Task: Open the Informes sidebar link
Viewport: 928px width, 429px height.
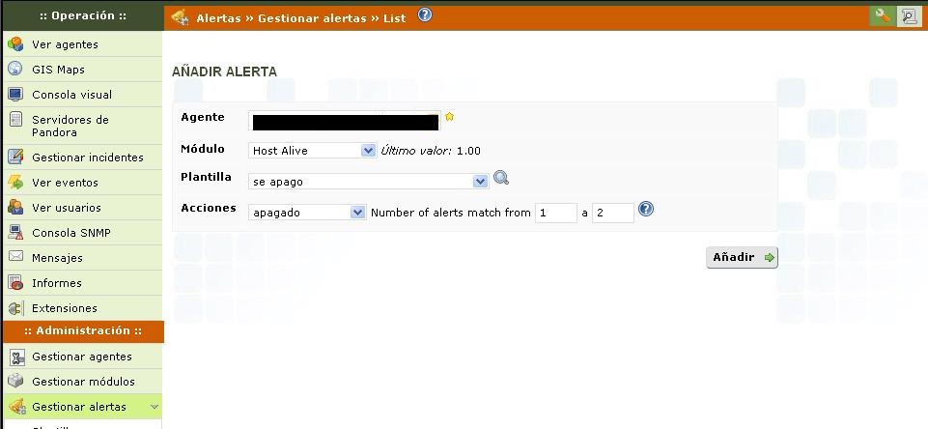Action: [x=57, y=283]
